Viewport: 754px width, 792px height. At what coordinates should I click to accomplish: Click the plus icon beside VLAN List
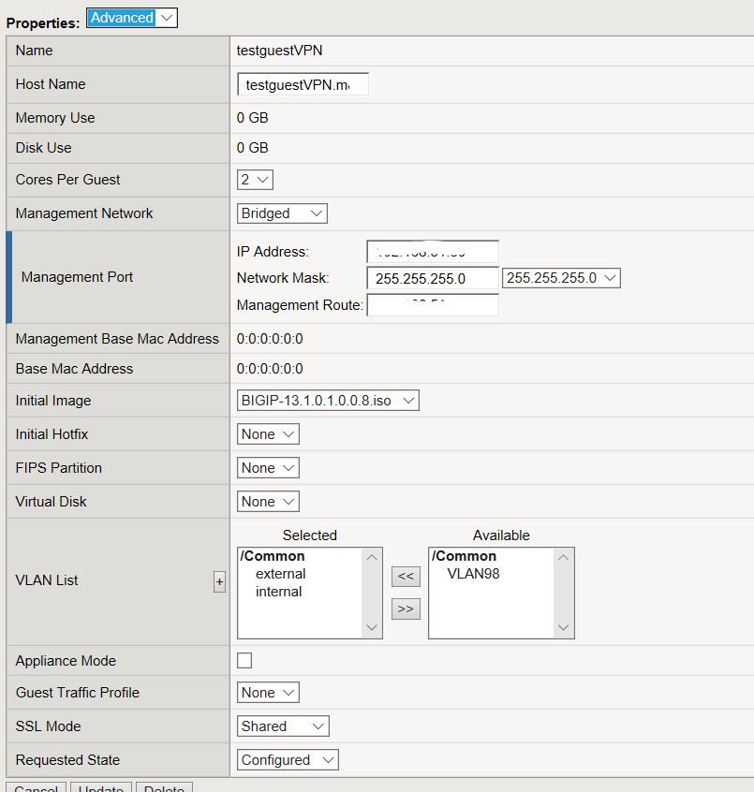coord(219,581)
